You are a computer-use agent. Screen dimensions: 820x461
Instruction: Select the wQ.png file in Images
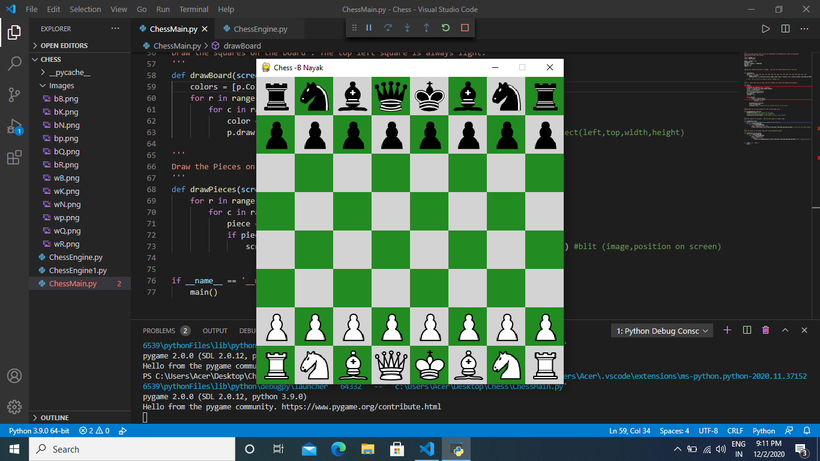[x=68, y=230]
